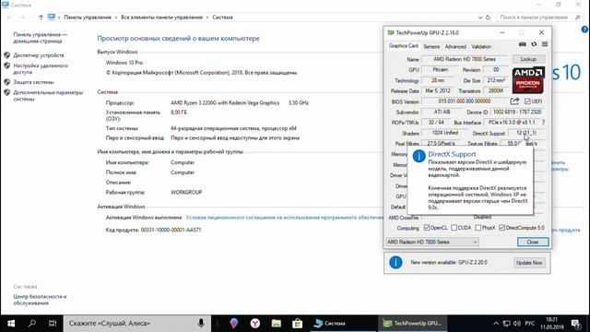Click the taskbar search magnifier icon
This screenshot has height=332, width=590.
point(32,324)
